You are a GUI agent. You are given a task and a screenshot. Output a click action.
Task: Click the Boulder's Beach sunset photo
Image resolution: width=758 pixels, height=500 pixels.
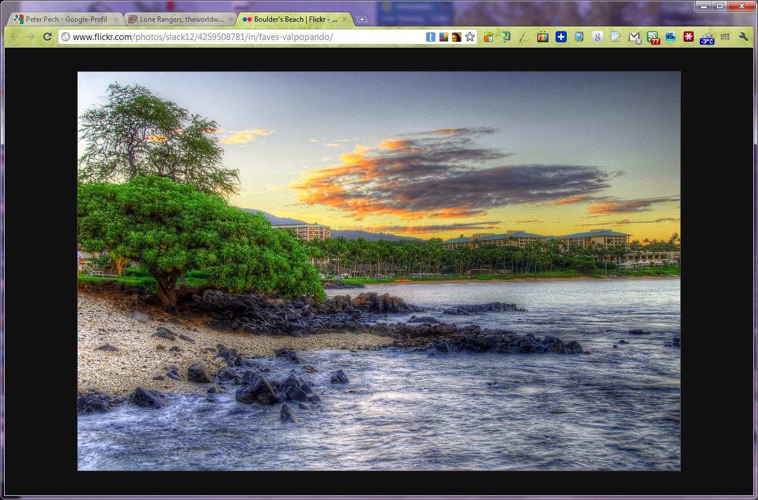point(379,271)
